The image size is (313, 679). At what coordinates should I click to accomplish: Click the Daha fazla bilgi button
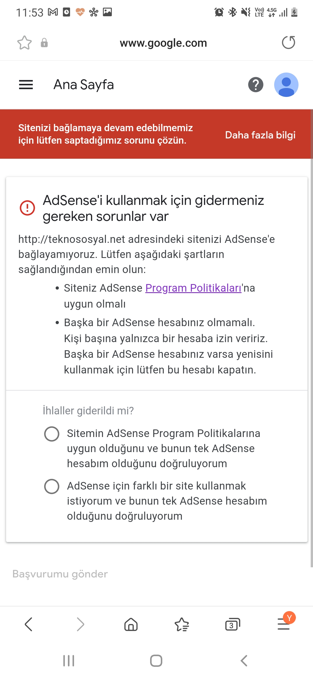coord(260,135)
